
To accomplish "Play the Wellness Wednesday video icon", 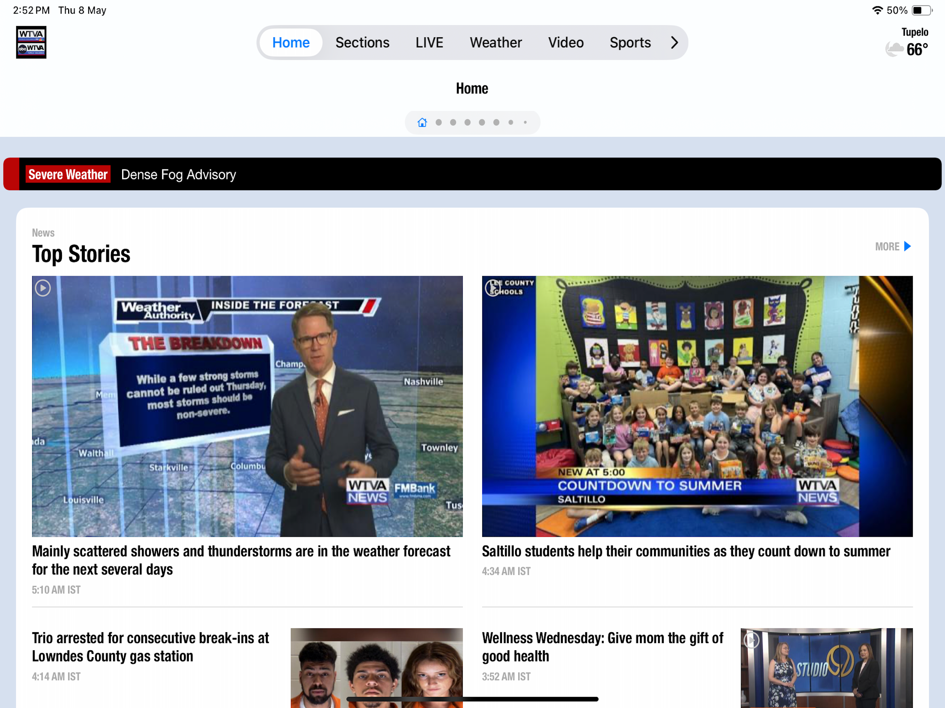I will (x=752, y=640).
